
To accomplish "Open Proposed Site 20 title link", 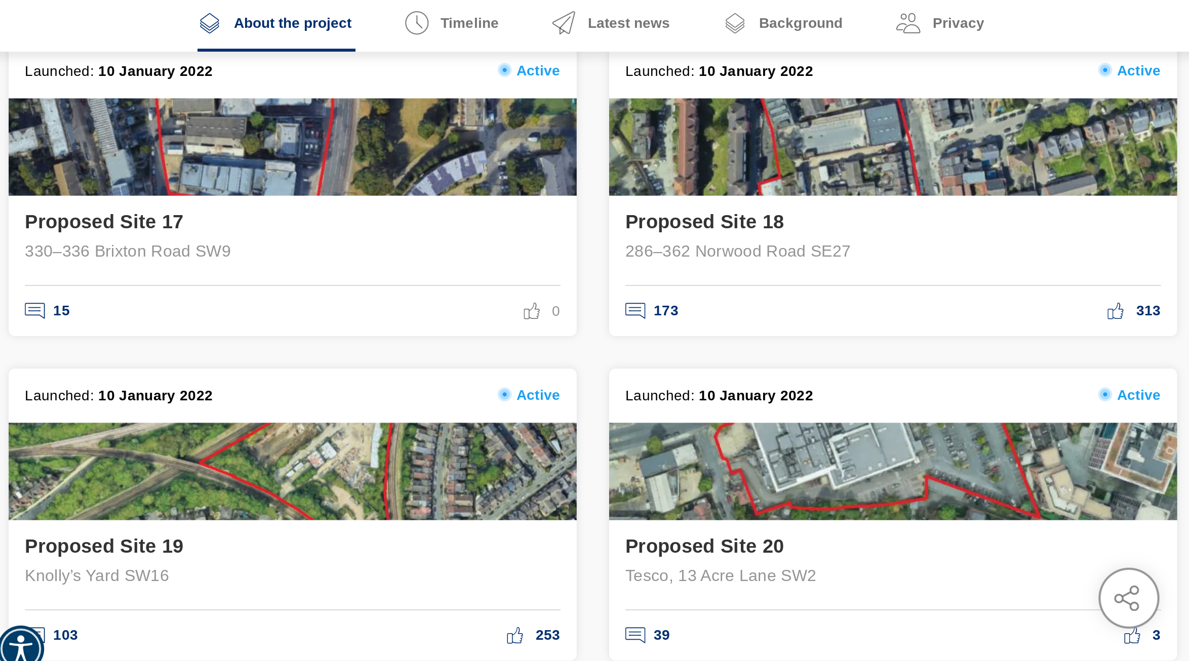I will click(x=704, y=546).
